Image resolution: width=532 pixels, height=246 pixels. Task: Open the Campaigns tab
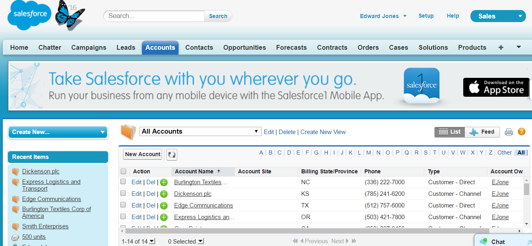coord(89,47)
